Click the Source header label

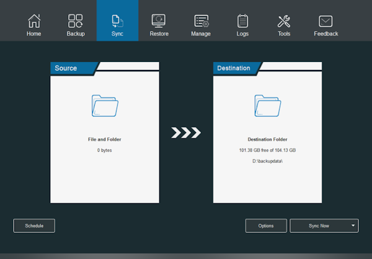pyautogui.click(x=67, y=68)
